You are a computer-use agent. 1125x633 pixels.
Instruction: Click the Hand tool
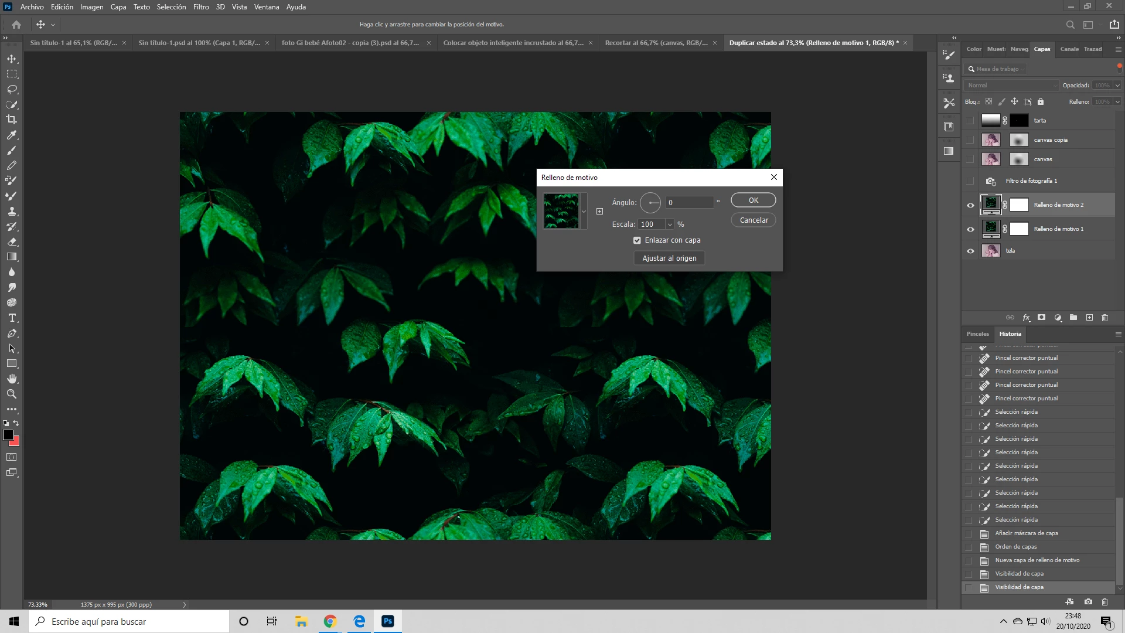pyautogui.click(x=12, y=379)
